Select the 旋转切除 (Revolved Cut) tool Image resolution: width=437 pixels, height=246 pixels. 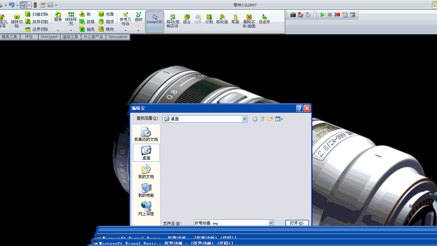17,21
